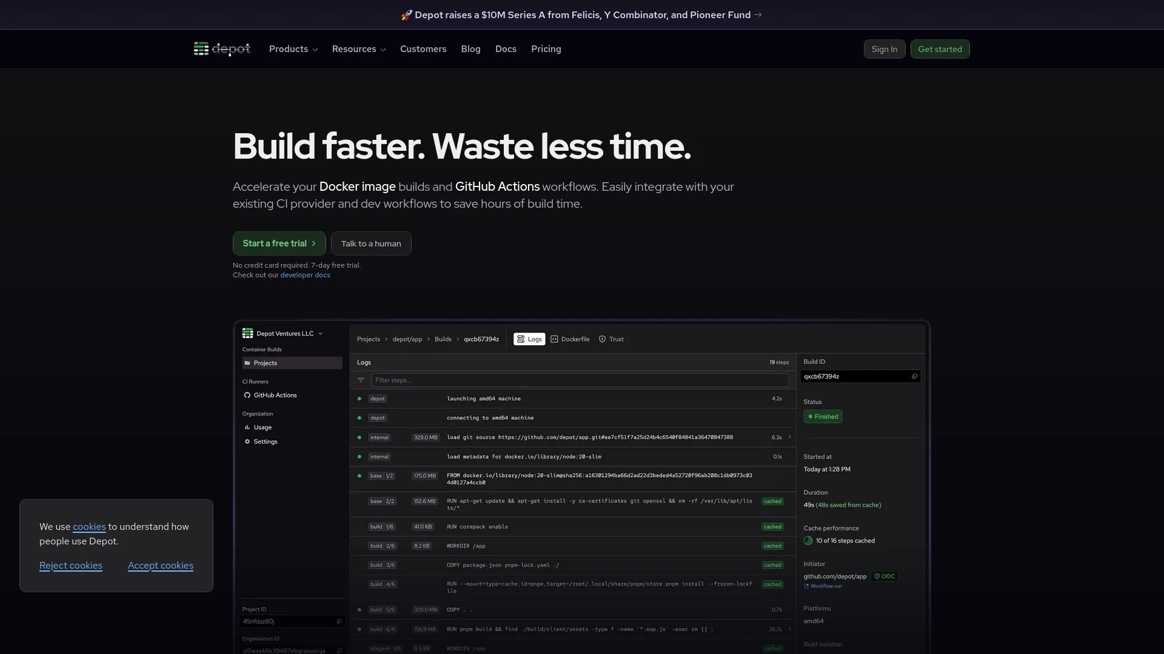
Task: Click the build 5/6 COPY . . row
Action: (573, 610)
